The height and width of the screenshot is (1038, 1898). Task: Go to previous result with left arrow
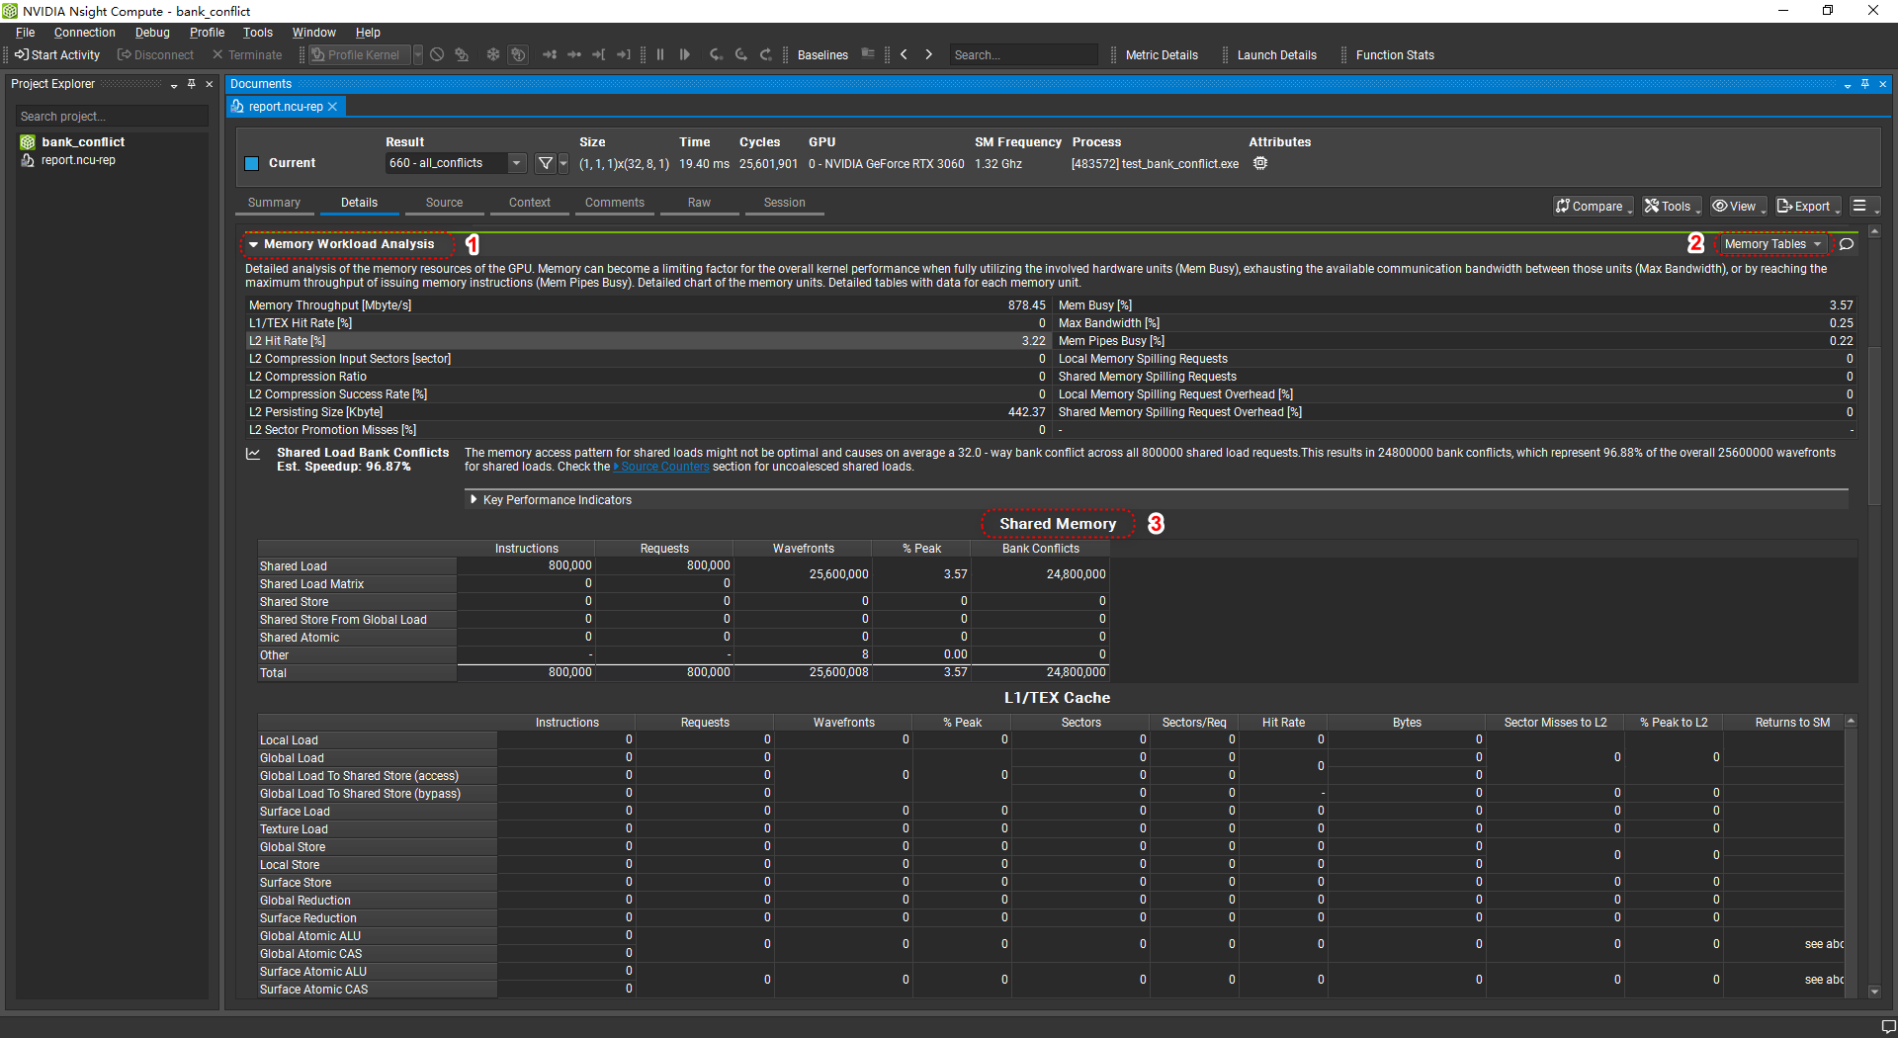coord(904,55)
